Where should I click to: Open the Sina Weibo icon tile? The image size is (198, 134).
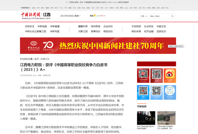click(170, 76)
